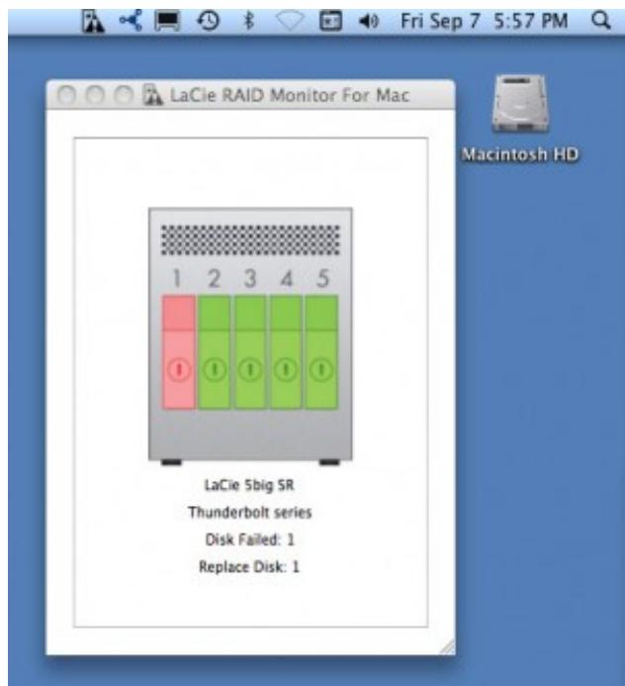The image size is (625, 686).
Task: Click the 'Thunderbolt series' text
Action: [x=249, y=512]
